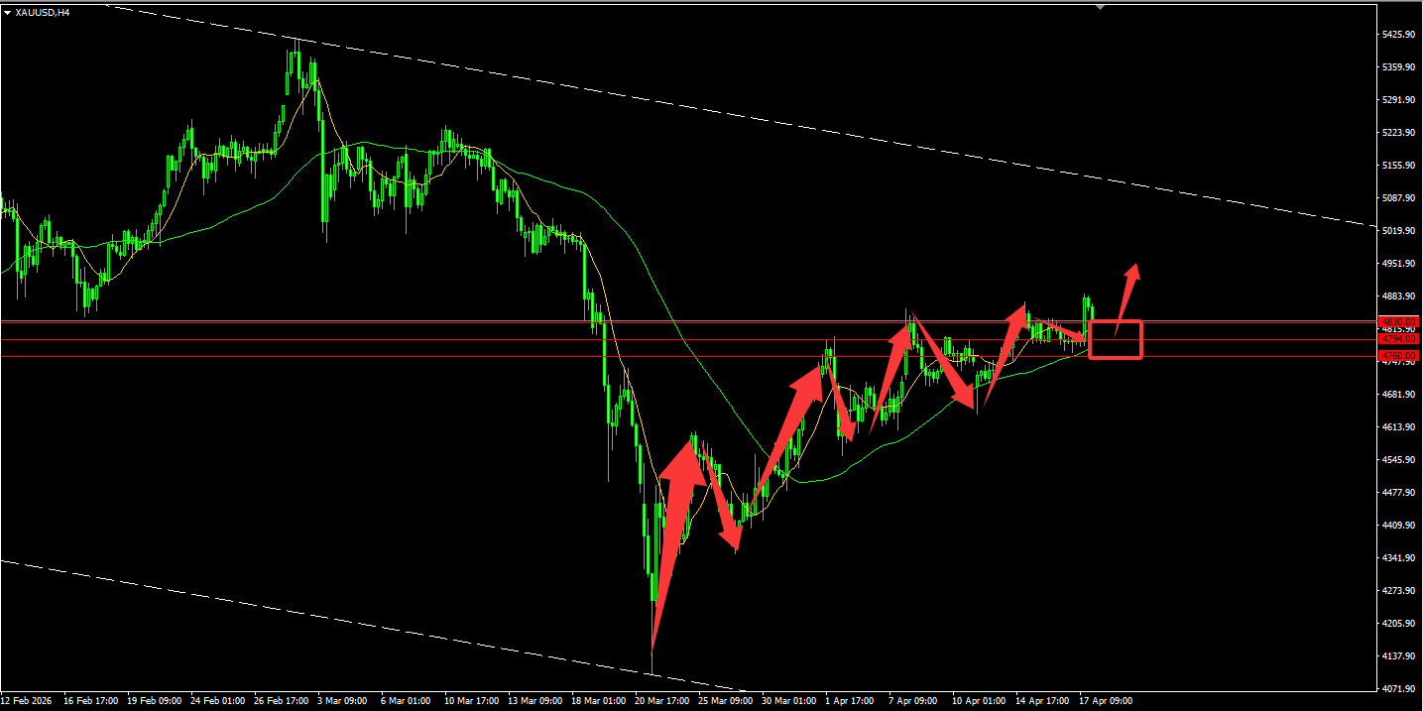1423x711 pixels.
Task: Click the red arrow pointing up from the rectangle
Action: 1128,292
